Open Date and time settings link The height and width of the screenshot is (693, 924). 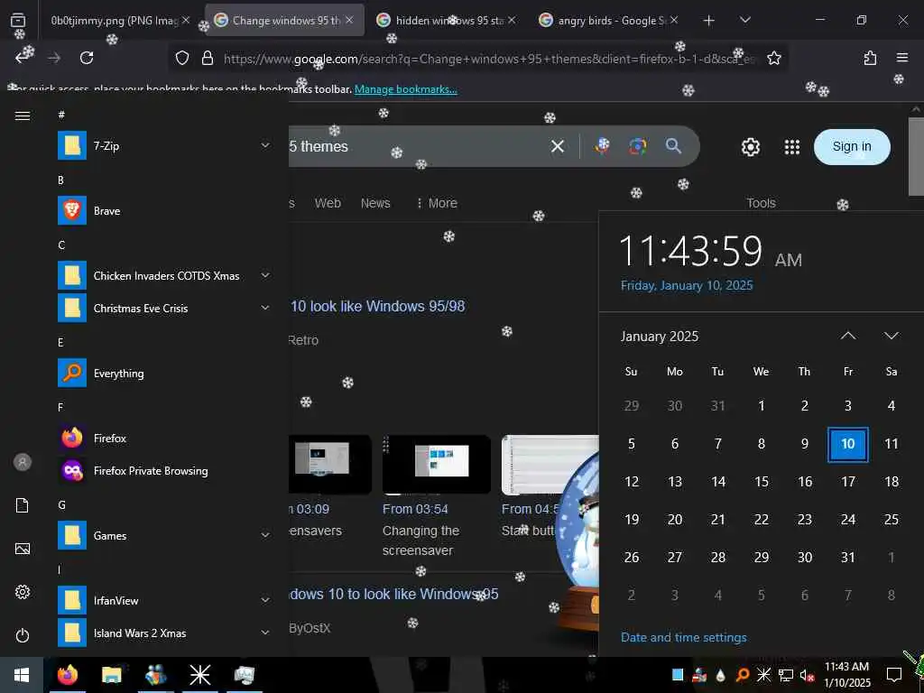pos(684,637)
